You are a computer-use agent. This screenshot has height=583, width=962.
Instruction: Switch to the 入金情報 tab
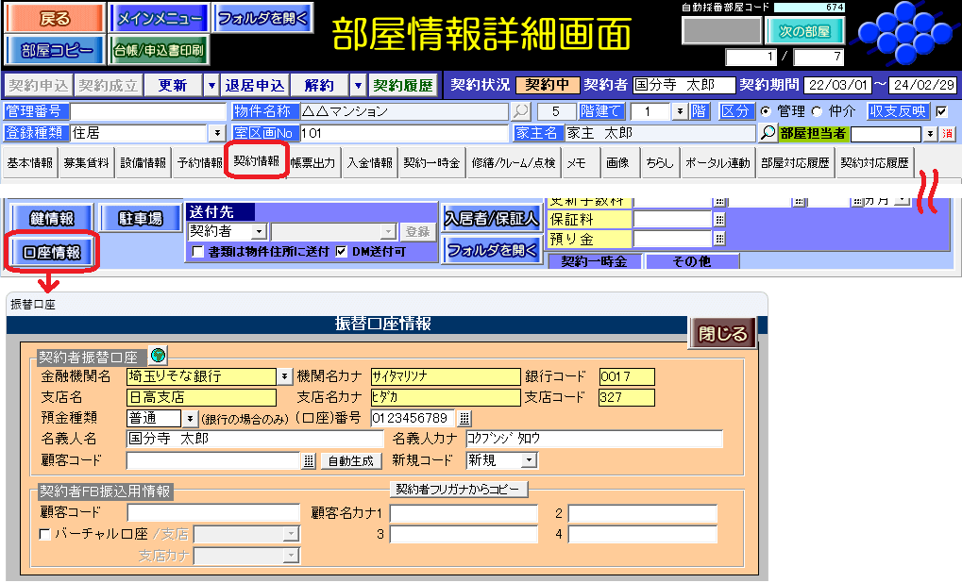(x=369, y=162)
